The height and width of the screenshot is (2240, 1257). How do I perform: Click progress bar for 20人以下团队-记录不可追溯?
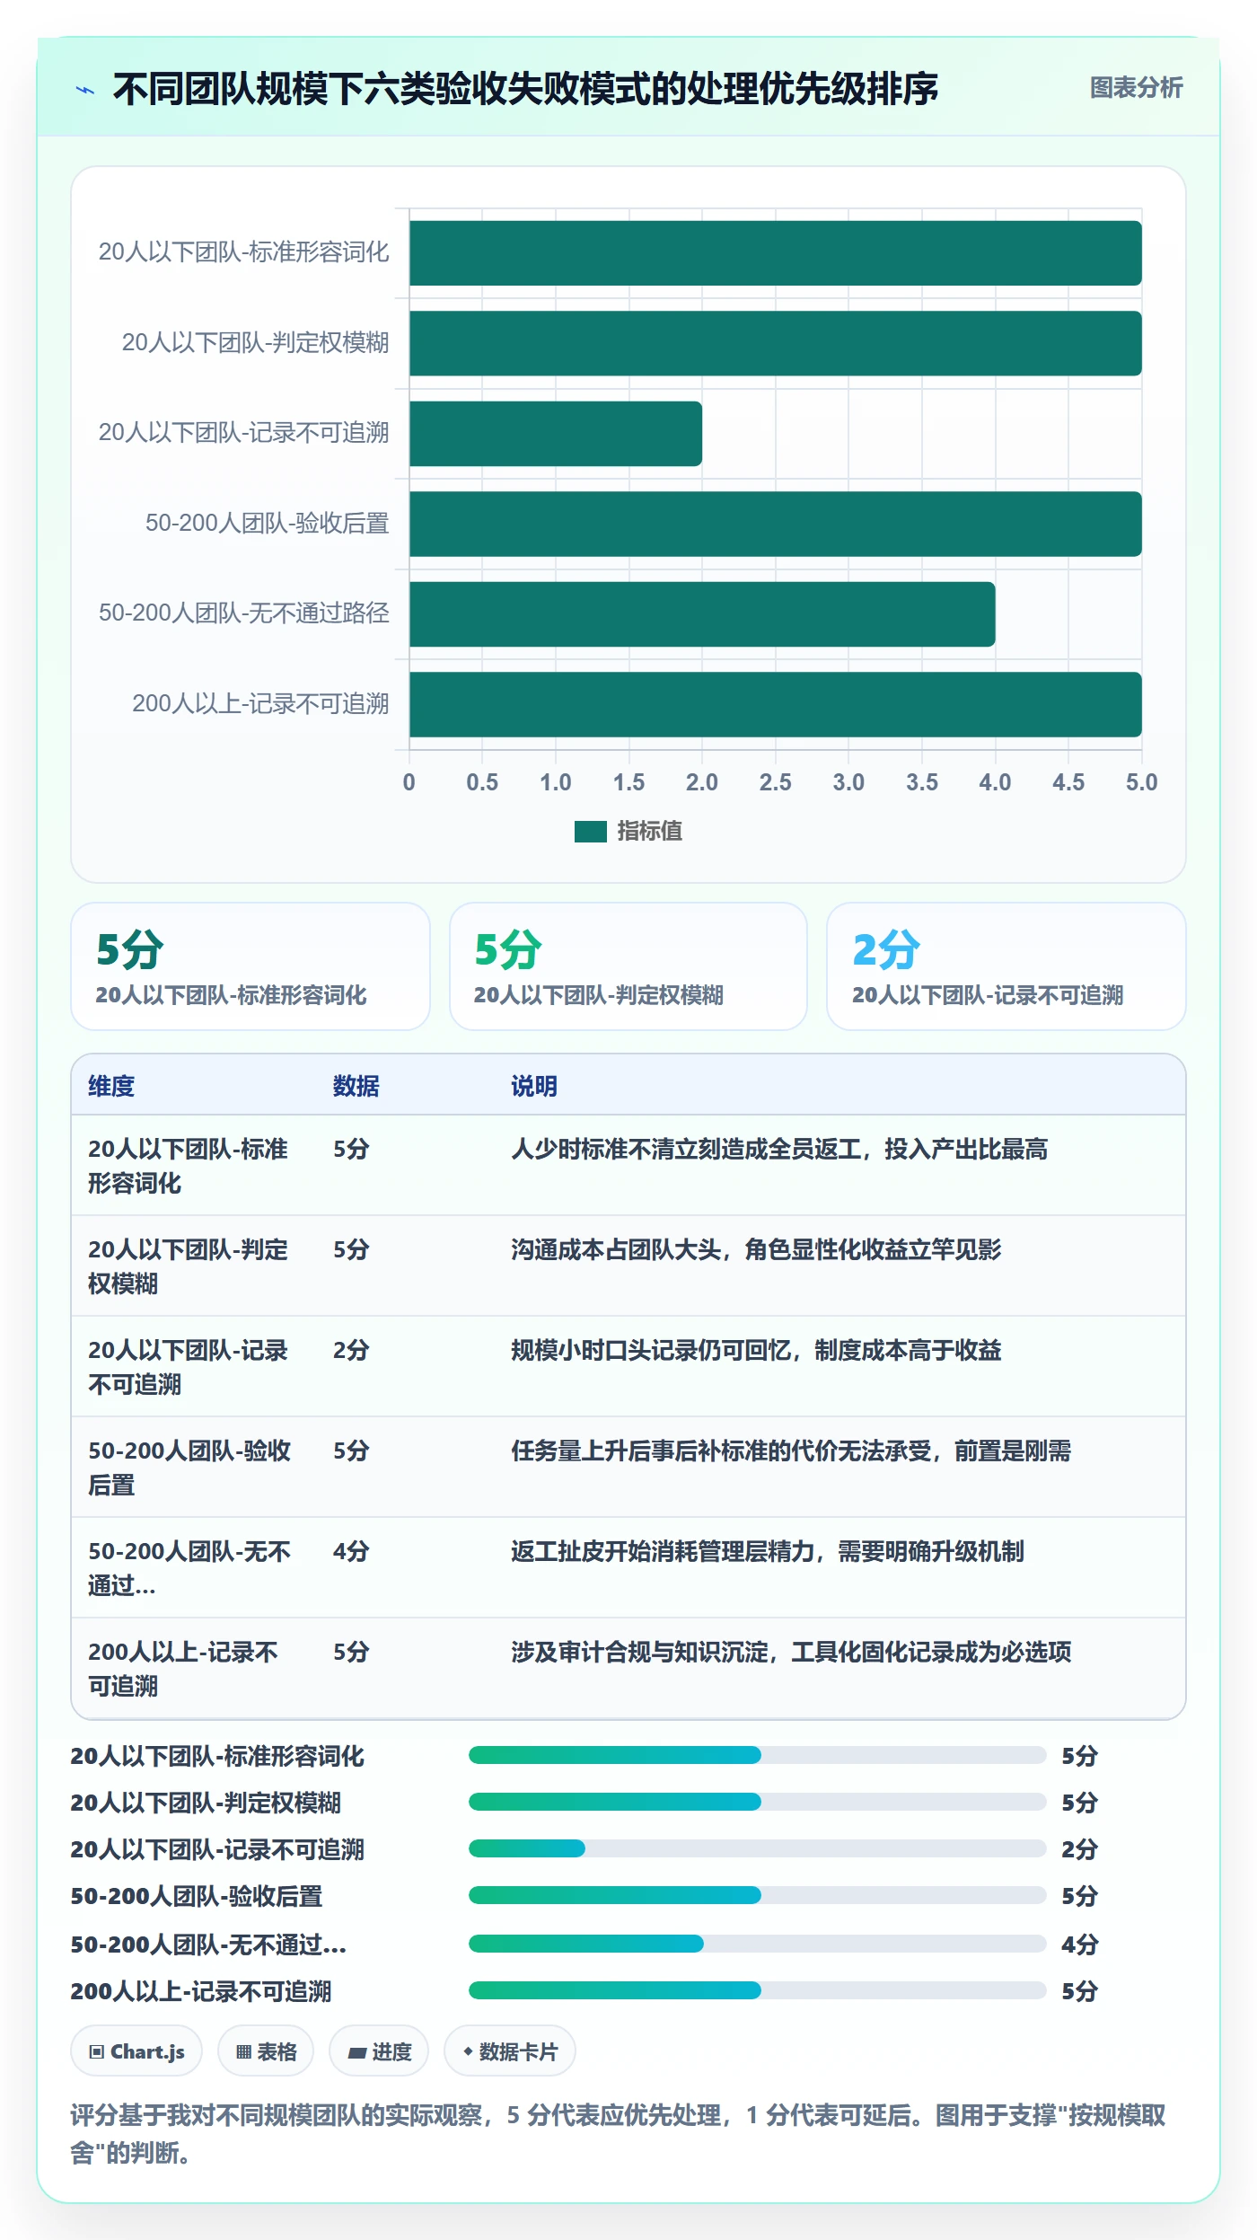pyautogui.click(x=758, y=1848)
